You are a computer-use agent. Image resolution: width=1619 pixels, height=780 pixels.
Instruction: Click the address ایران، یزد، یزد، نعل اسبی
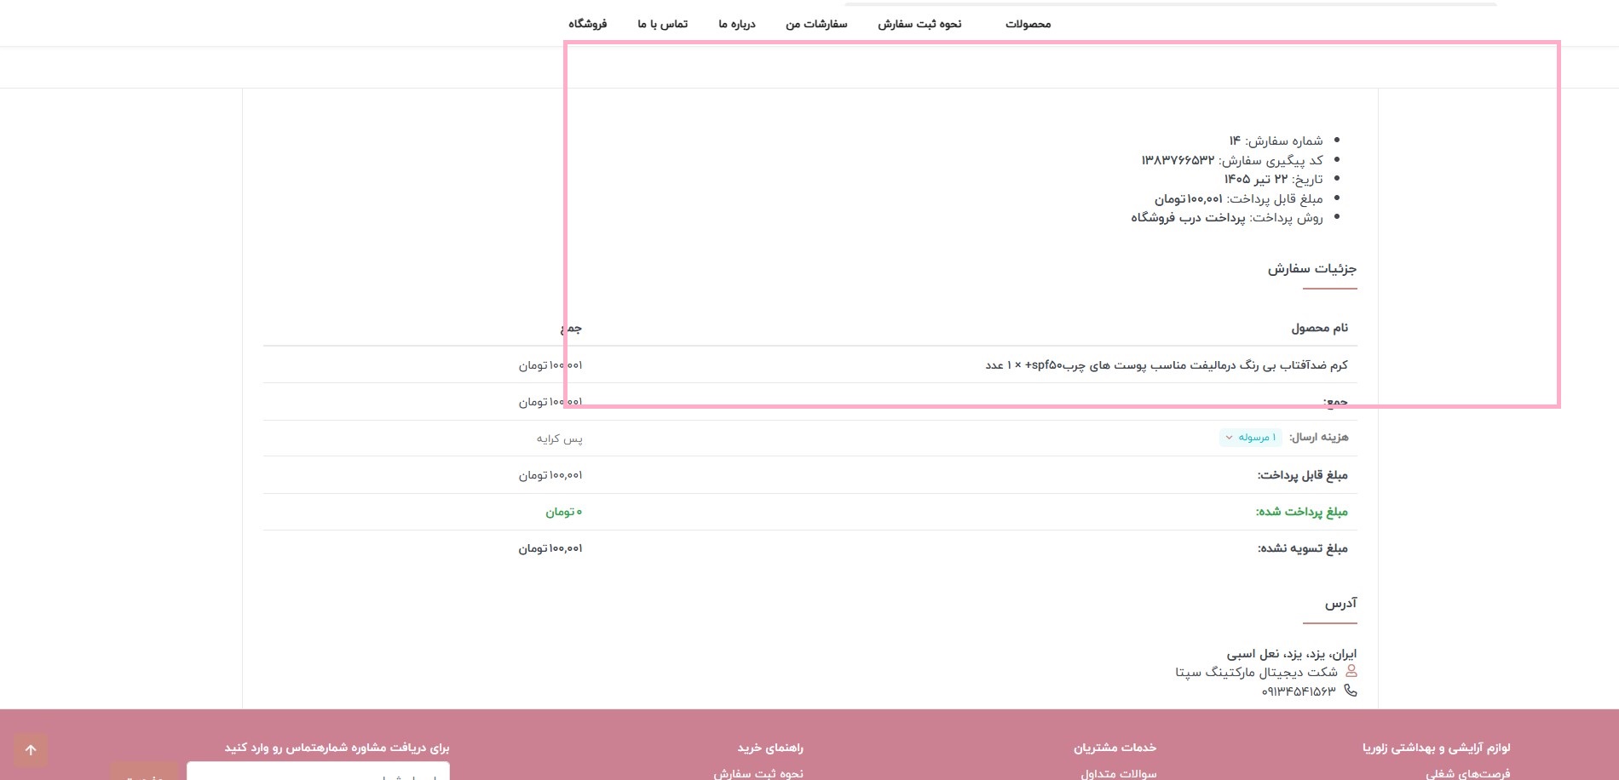(x=1292, y=654)
